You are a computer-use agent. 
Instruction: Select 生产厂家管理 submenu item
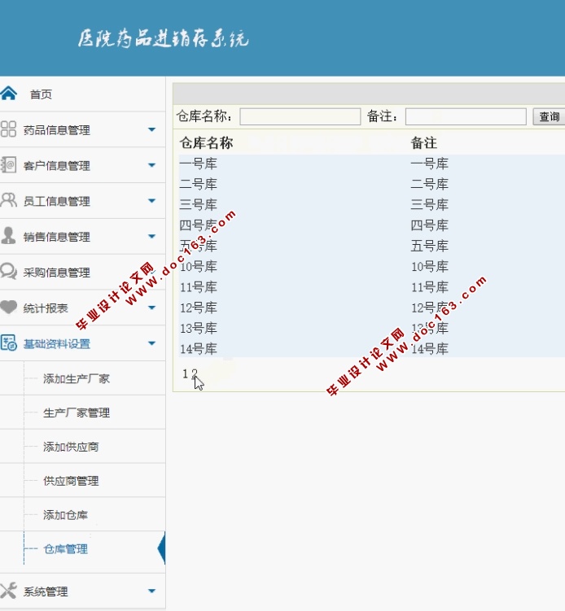click(x=77, y=412)
